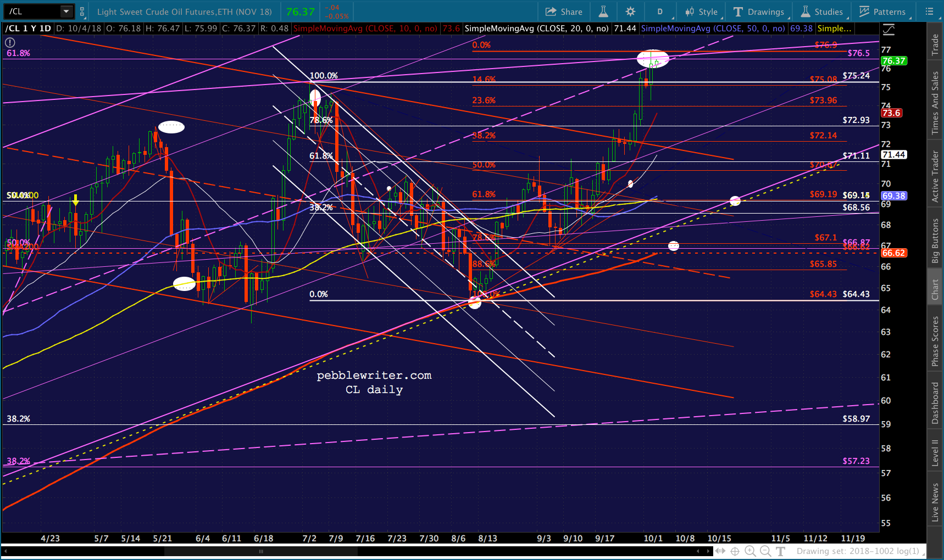944x560 pixels.
Task: Click the flask studies icon beside Share
Action: [x=603, y=12]
